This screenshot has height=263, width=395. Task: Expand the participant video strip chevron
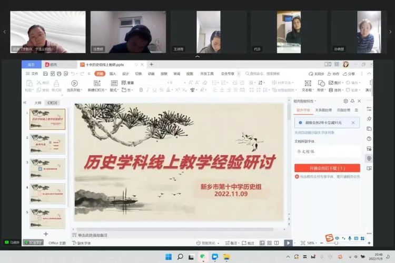pyautogui.click(x=197, y=57)
